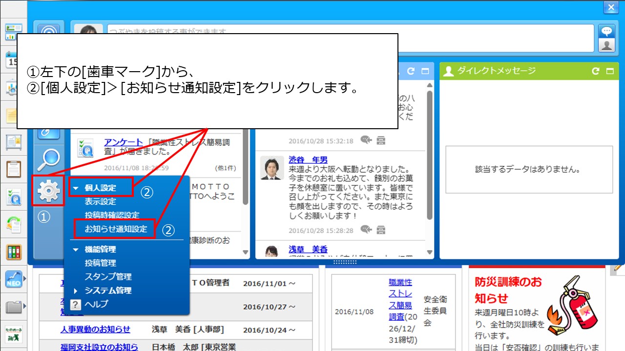This screenshot has height=351, width=625.
Task: Click the gear settings icon in sidebar
Action: (48, 191)
